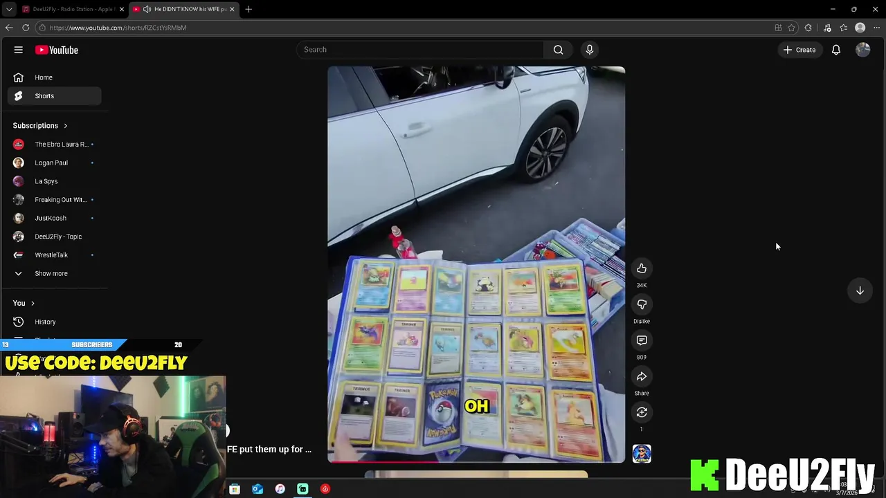
Task: Share this Short via the arrow icon
Action: point(642,376)
